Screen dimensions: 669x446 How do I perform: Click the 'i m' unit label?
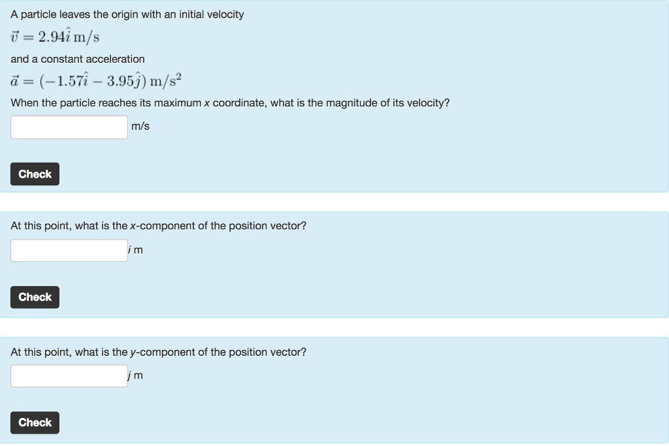tap(135, 249)
